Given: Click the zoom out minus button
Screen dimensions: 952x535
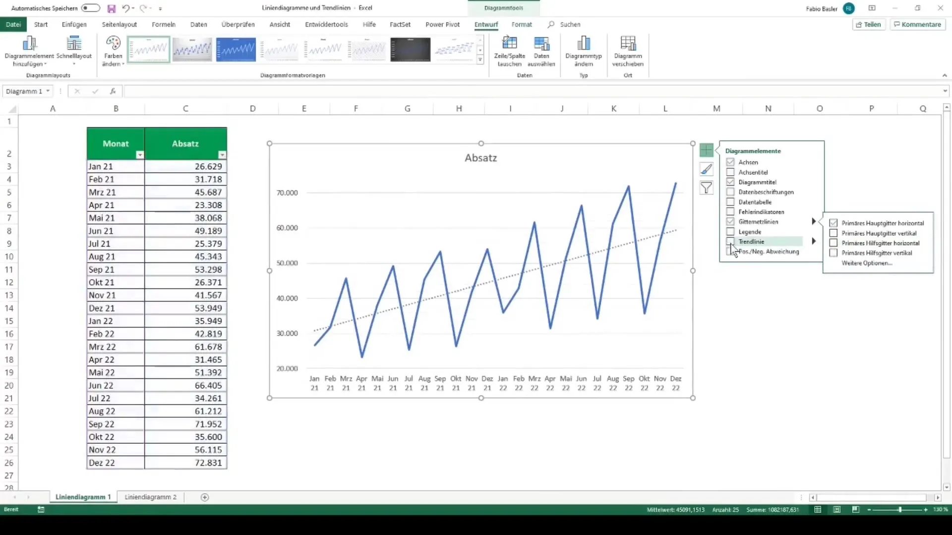Looking at the screenshot, I should pos(869,510).
